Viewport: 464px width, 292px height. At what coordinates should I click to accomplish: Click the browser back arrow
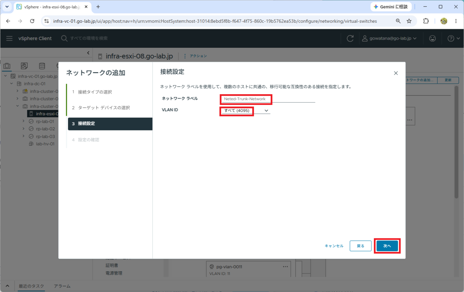(8, 21)
